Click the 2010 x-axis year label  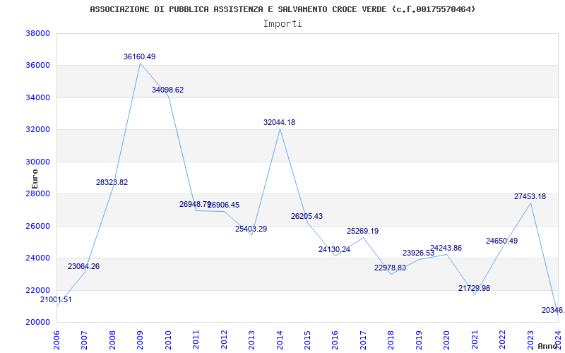click(168, 340)
